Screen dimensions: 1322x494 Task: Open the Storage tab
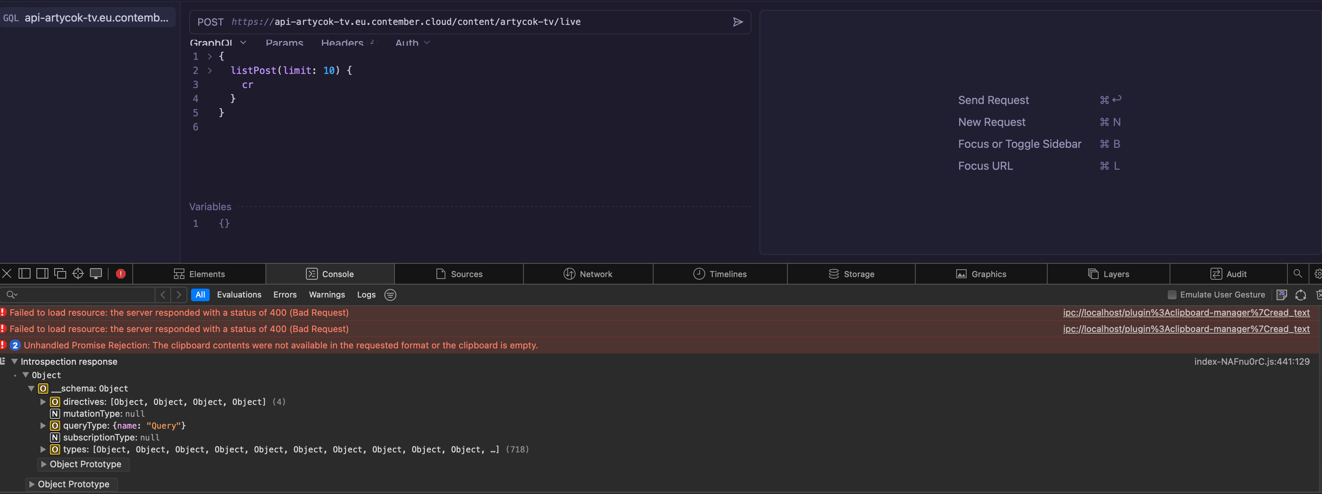tap(851, 274)
